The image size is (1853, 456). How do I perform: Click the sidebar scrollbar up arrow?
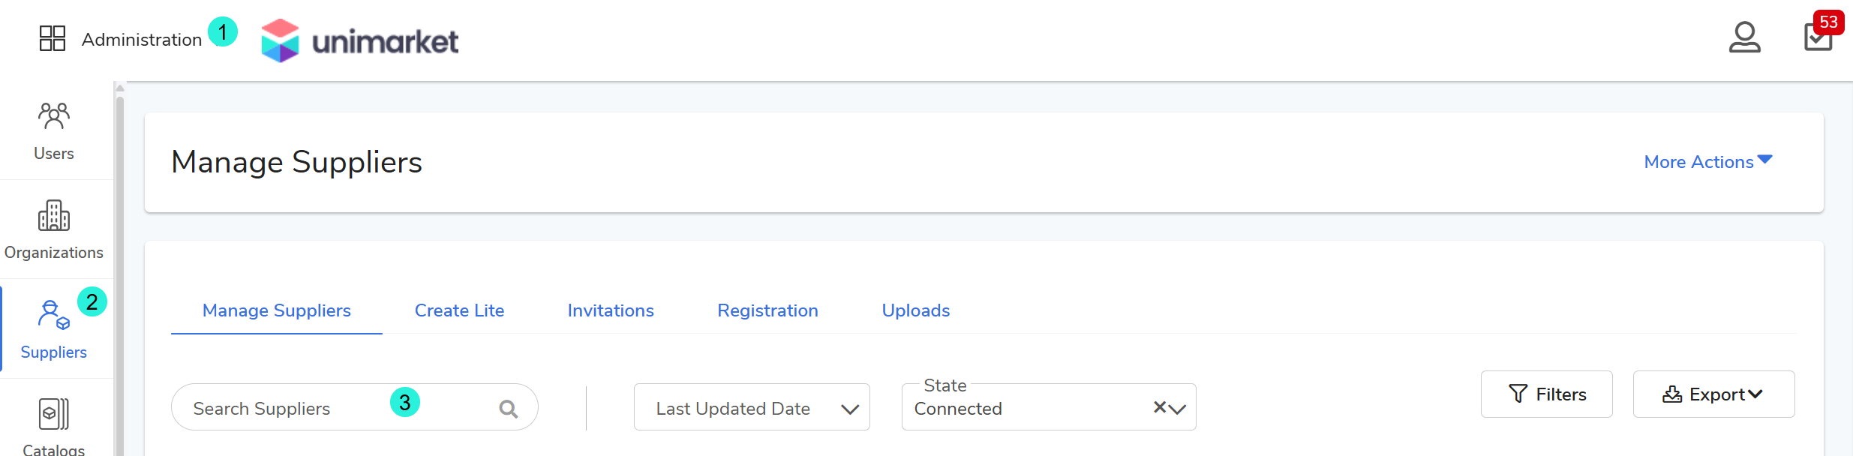120,88
